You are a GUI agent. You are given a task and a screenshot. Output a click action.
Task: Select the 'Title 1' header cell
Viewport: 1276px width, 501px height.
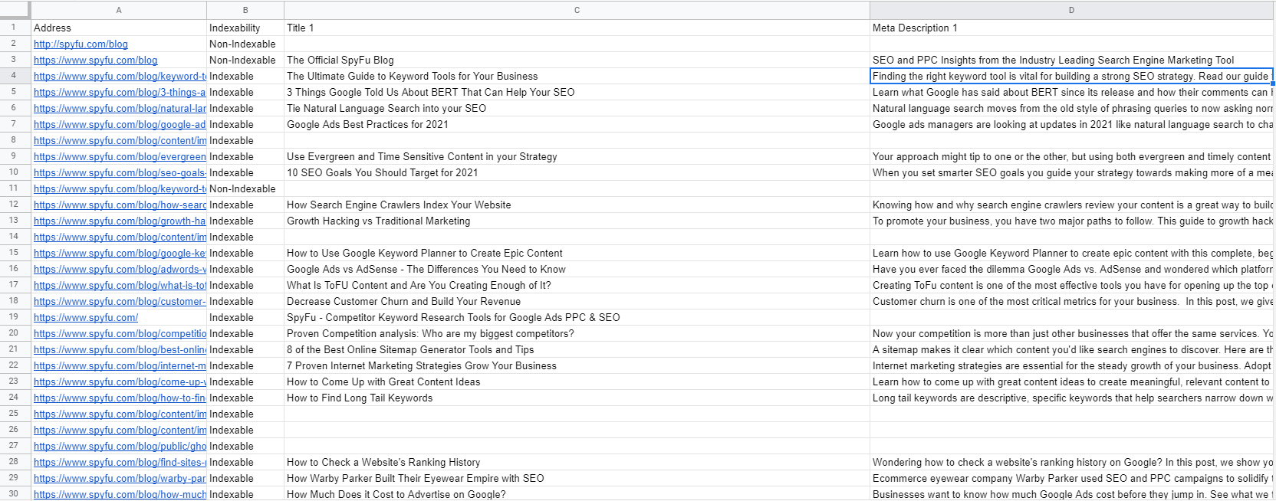tap(577, 28)
